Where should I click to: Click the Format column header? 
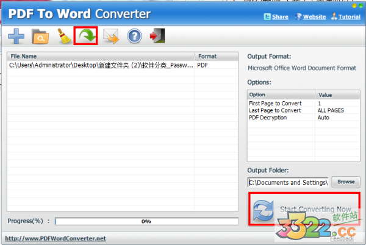click(217, 57)
